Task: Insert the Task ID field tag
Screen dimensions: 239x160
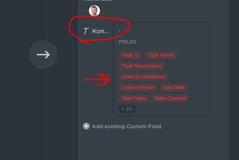Action: coord(130,55)
